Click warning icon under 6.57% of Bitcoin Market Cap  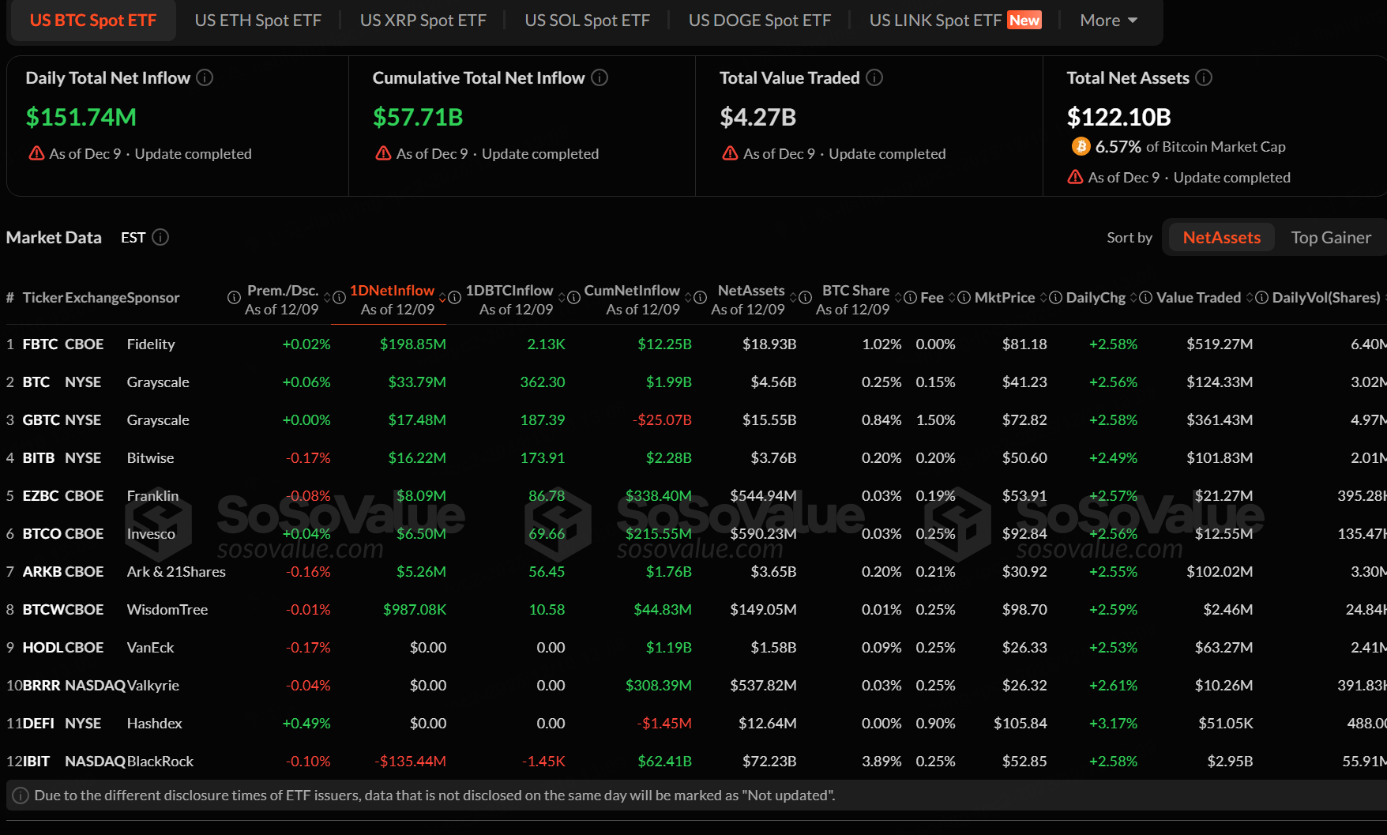pyautogui.click(x=1075, y=177)
